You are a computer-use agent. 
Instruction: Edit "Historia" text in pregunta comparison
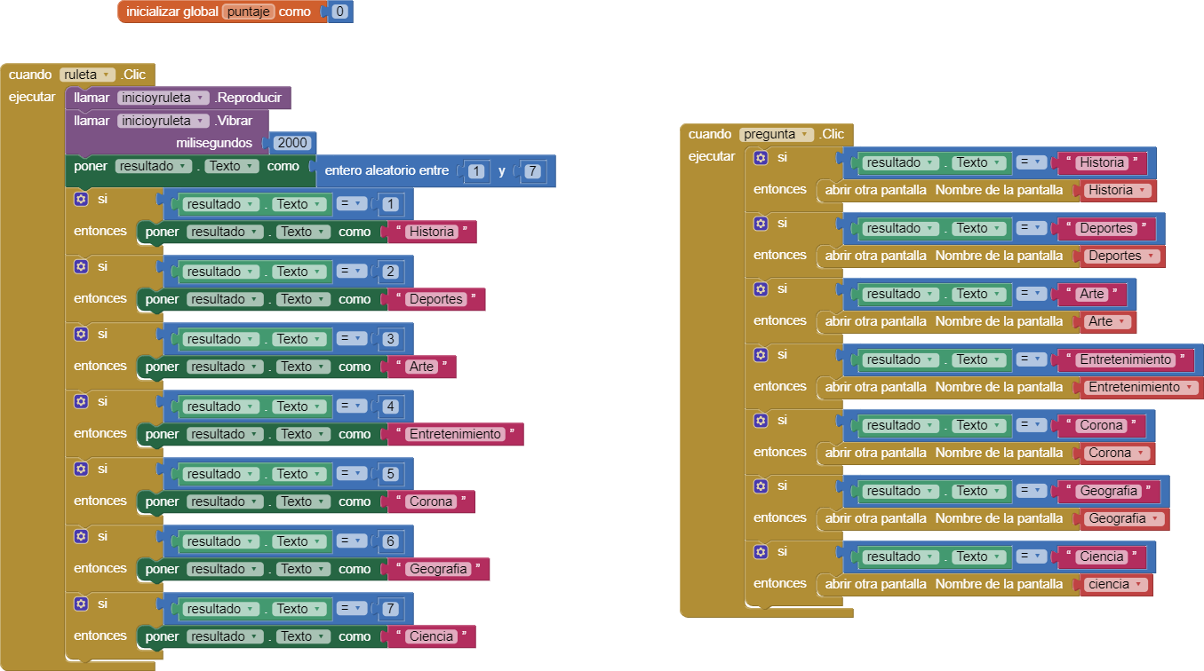point(1103,162)
